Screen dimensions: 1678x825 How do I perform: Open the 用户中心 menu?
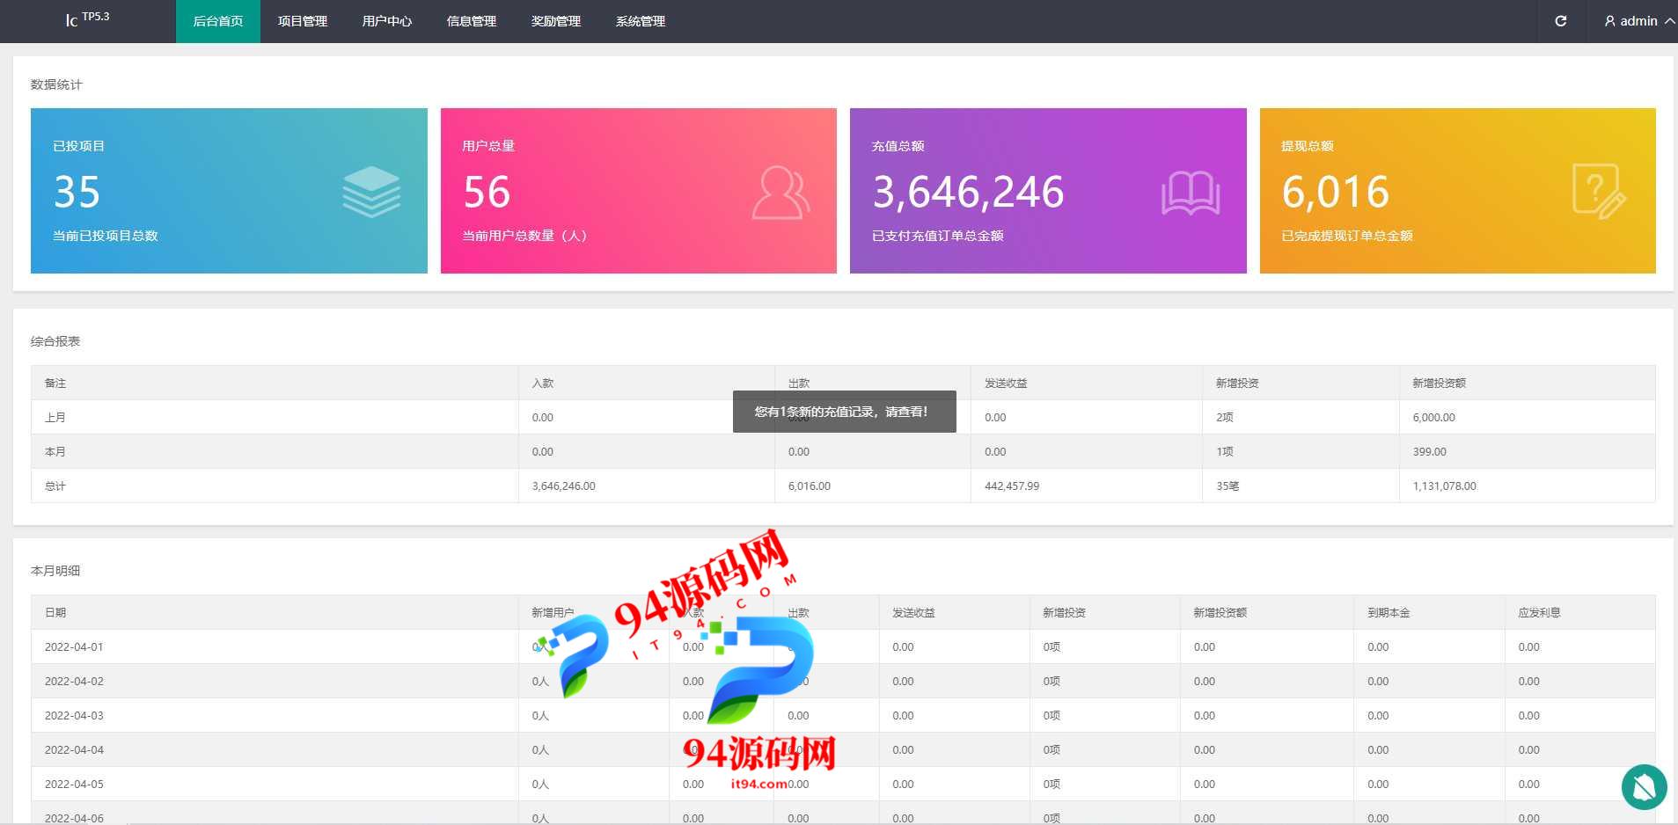[x=387, y=21]
